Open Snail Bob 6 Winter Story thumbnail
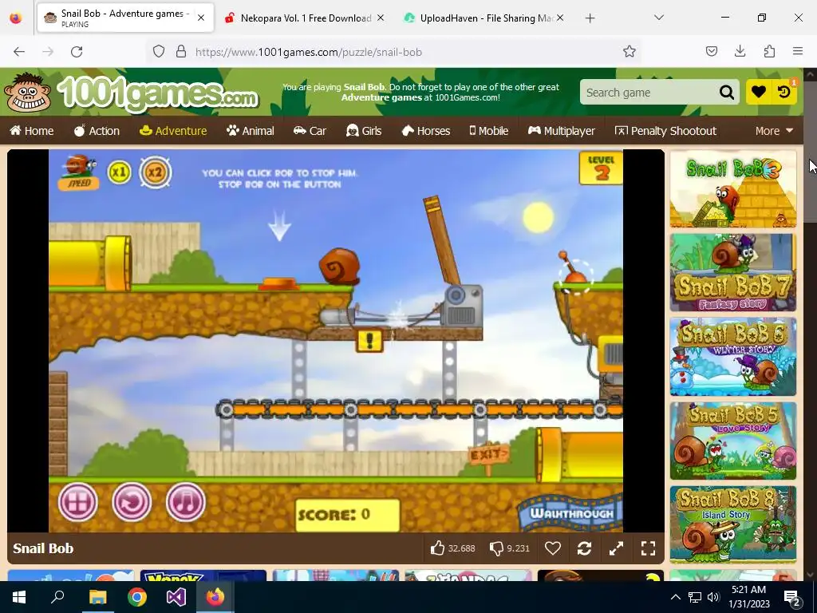Viewport: 817px width, 613px height. pos(733,357)
